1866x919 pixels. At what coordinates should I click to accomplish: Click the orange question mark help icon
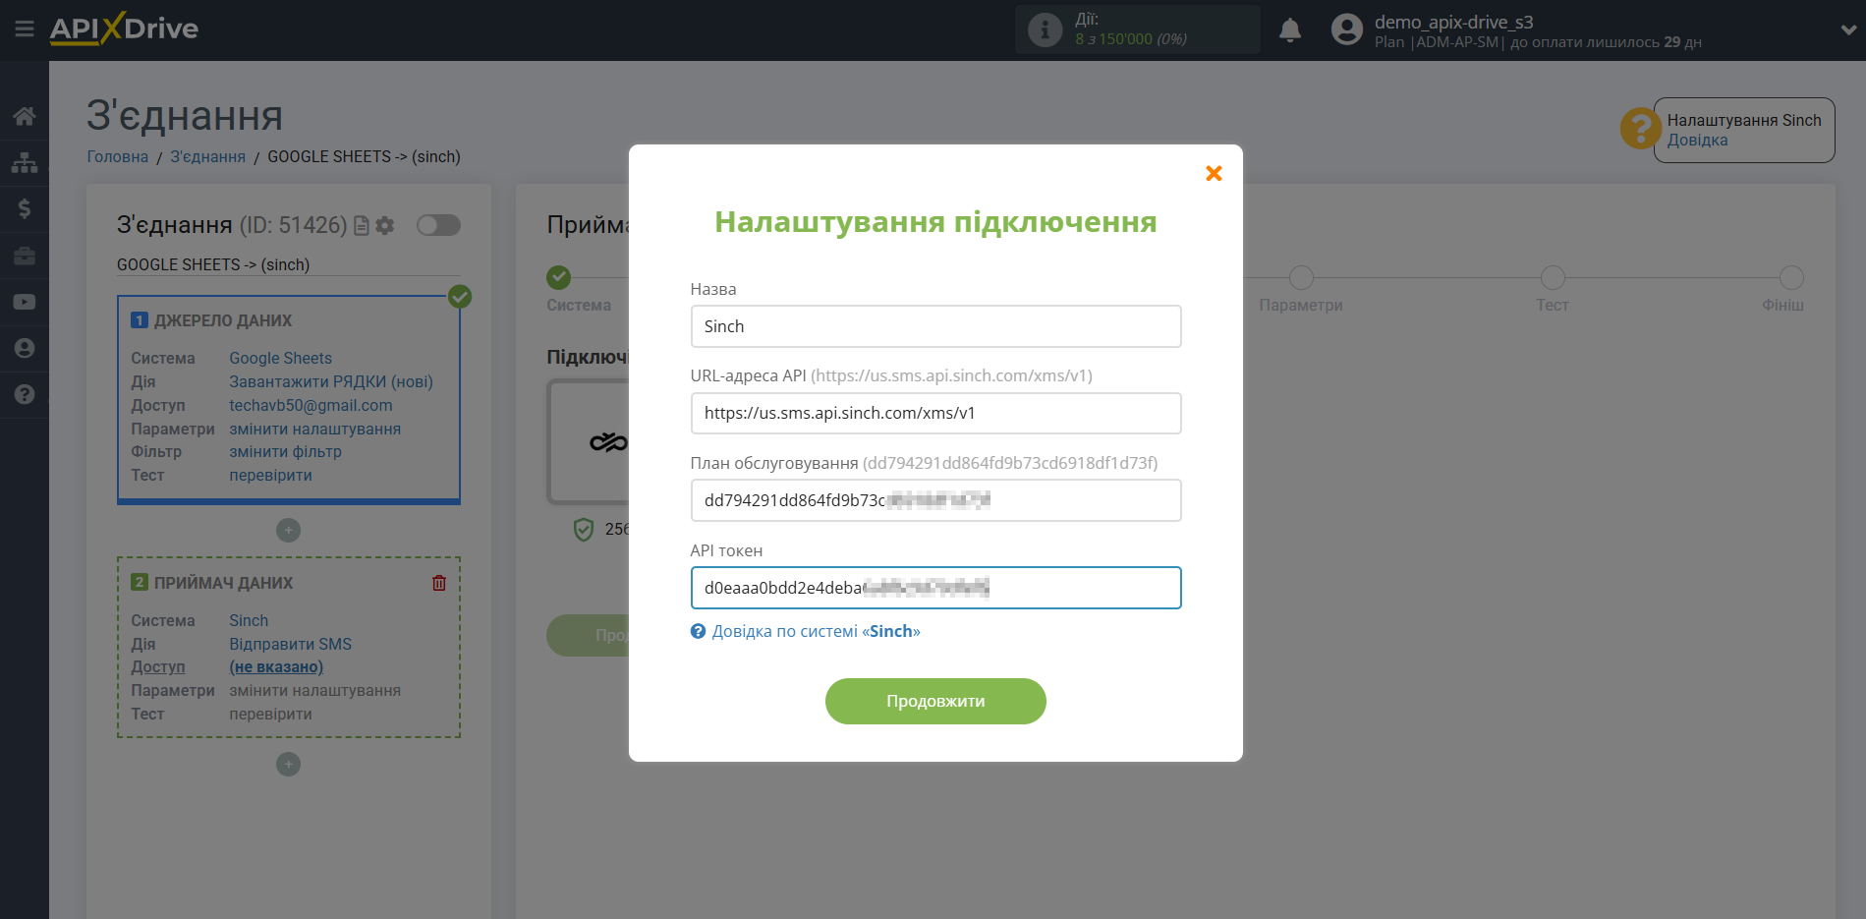[1640, 129]
